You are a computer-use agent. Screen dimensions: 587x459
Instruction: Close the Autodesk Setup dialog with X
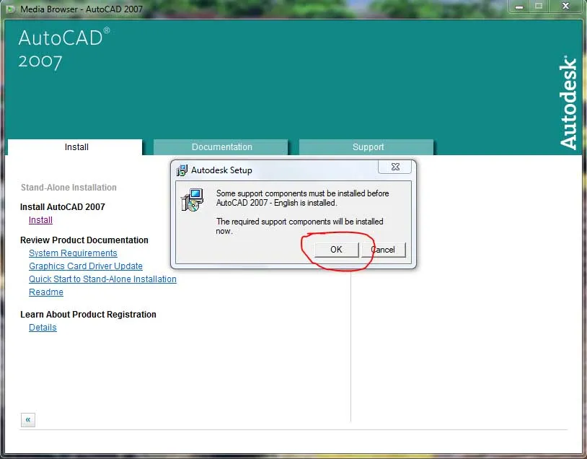394,166
